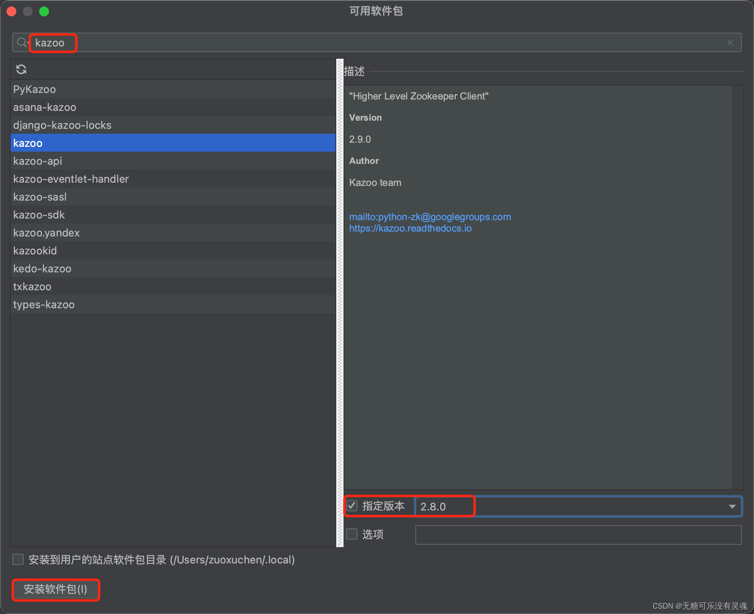Screen dimensions: 754x614
Task: Click the kazoo search input field
Action: pos(377,42)
